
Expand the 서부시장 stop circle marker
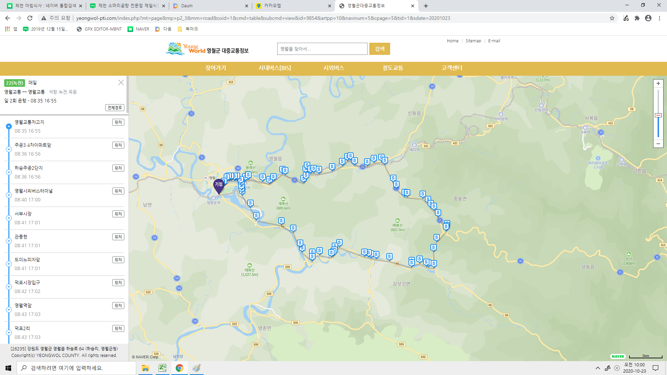tap(9, 218)
